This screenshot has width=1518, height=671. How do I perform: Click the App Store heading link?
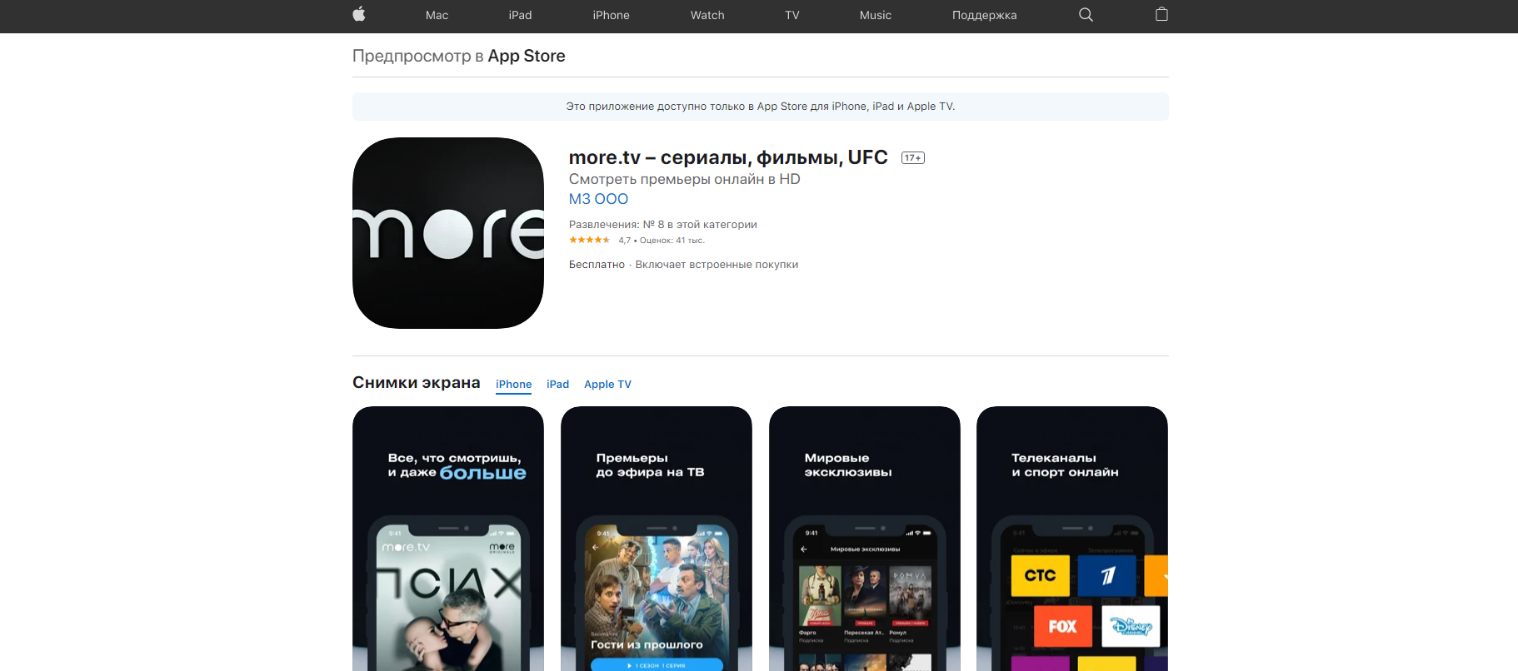click(527, 56)
